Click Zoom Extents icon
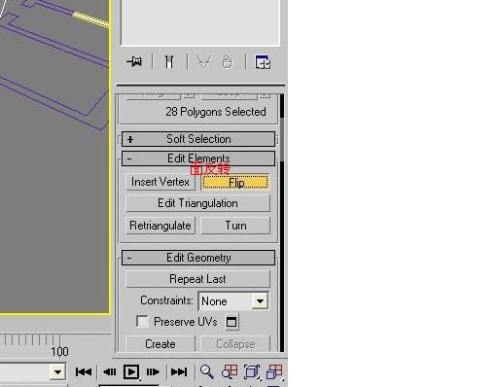498x387 pixels. 252,371
